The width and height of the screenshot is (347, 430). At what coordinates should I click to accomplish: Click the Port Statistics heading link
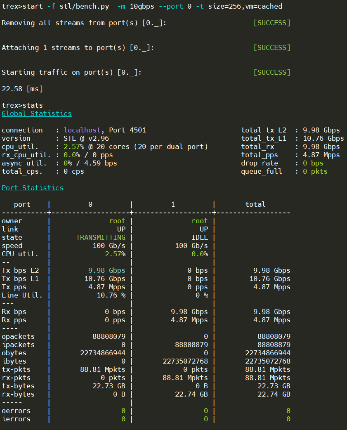point(32,188)
